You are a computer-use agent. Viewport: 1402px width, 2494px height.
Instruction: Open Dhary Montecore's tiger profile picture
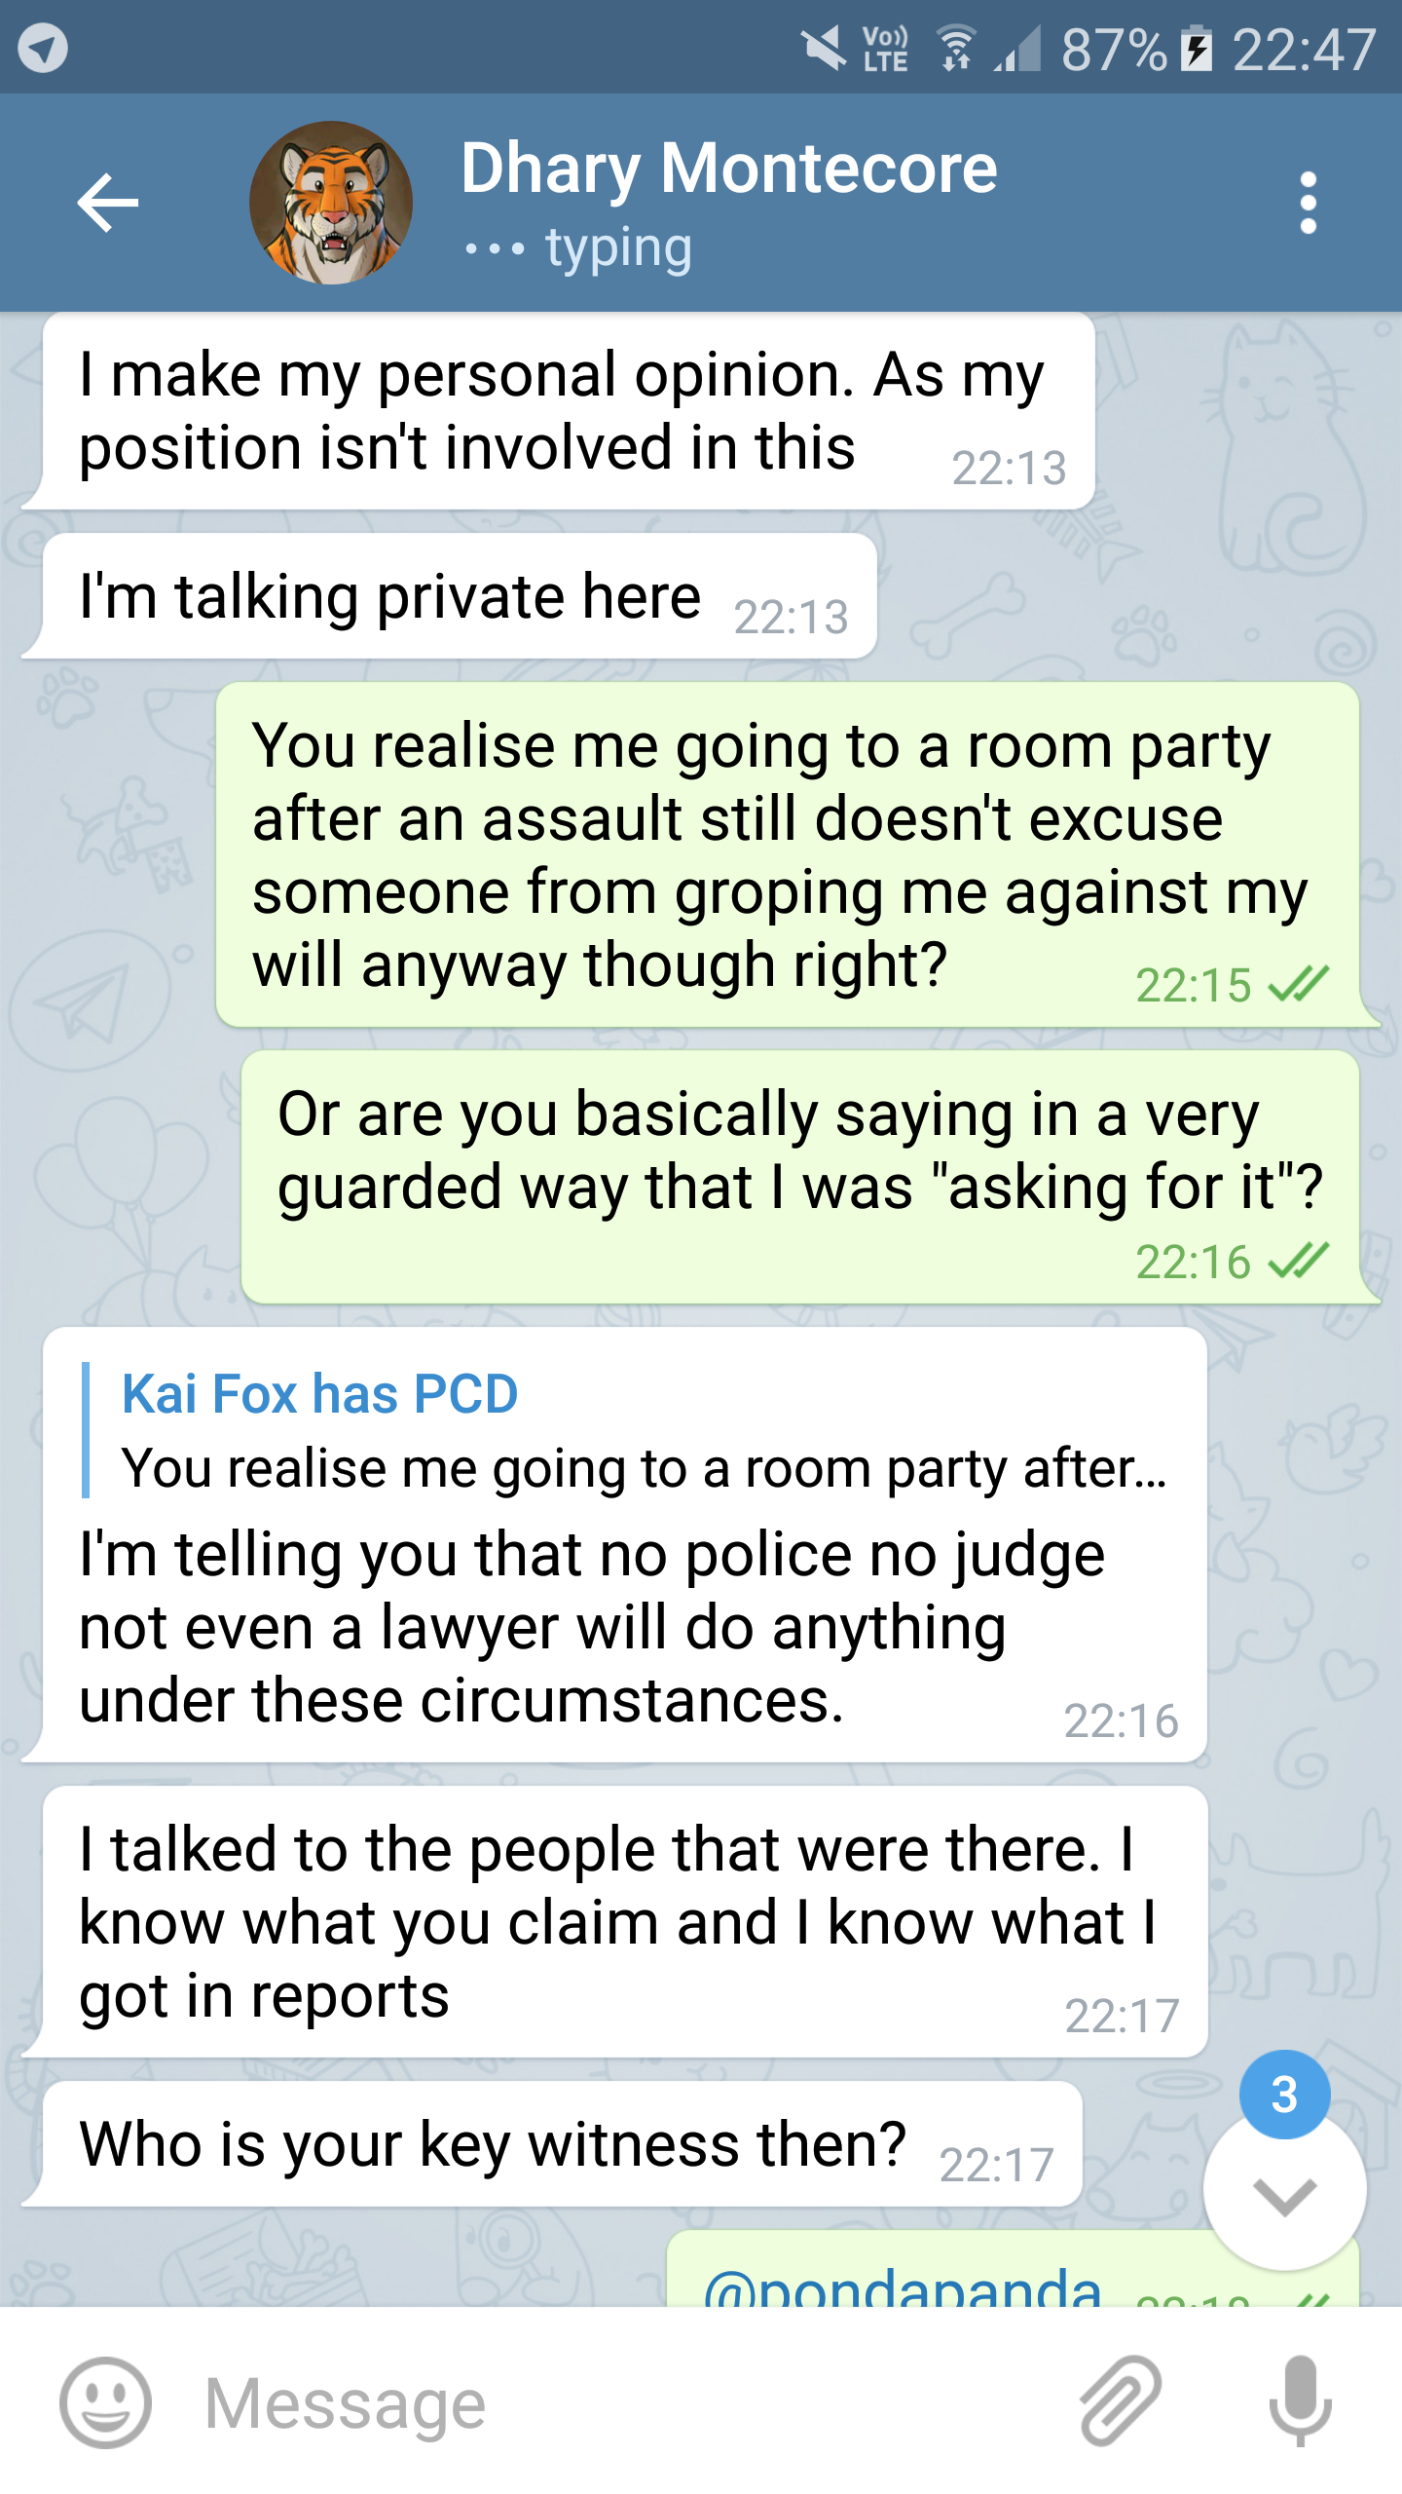coord(331,203)
